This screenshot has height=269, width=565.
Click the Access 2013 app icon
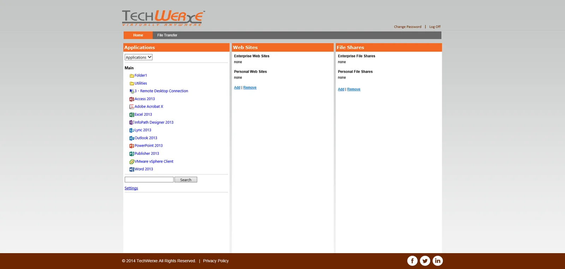coord(132,99)
